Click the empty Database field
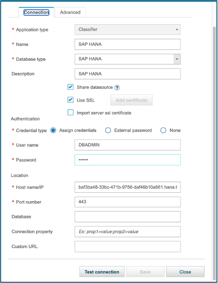Viewport: 218px width, 283px height. [x=128, y=217]
